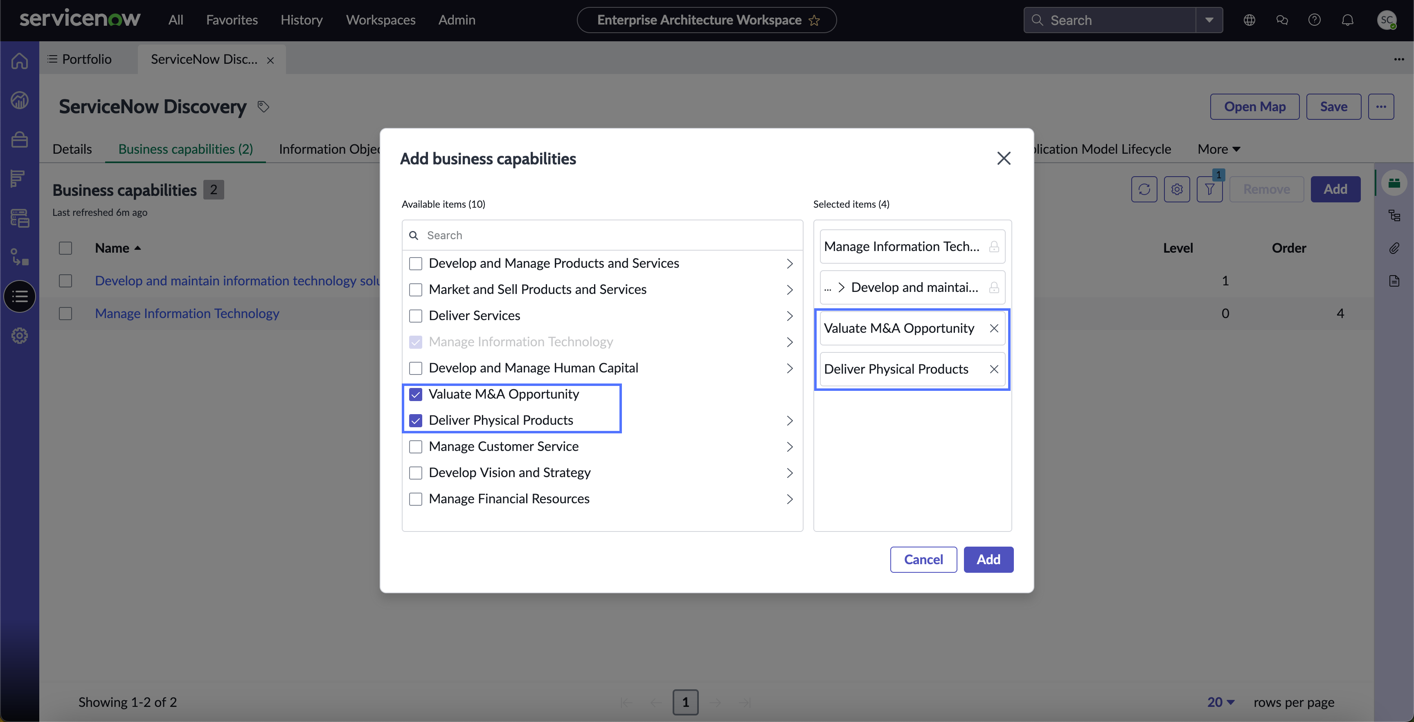This screenshot has width=1414, height=722.
Task: Check Develop and Manage Products and Services
Action: pos(416,263)
